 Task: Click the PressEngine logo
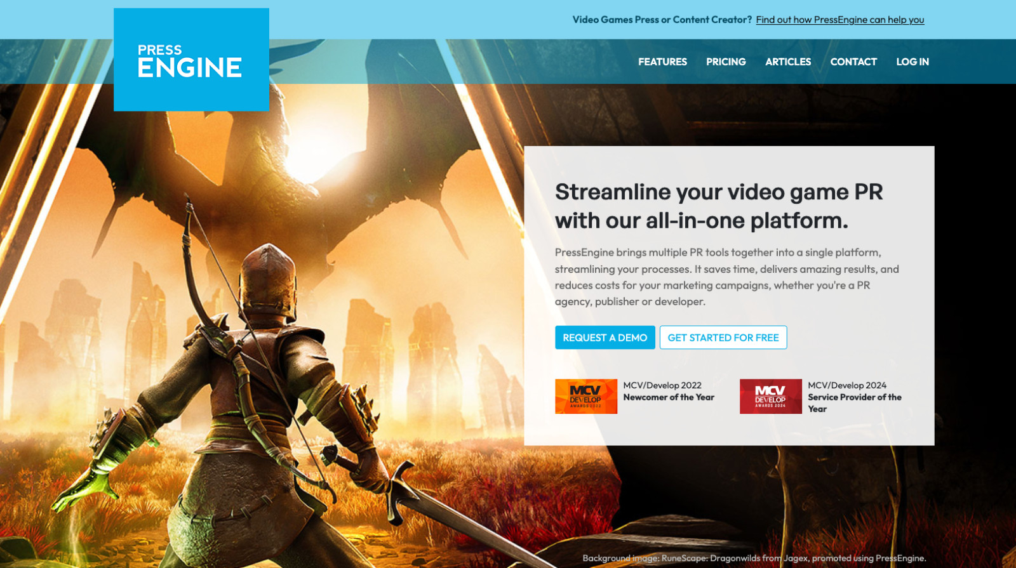pyautogui.click(x=191, y=60)
